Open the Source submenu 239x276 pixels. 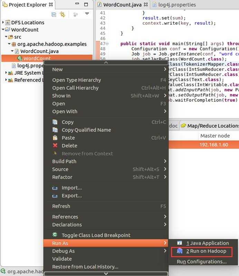tap(106, 169)
